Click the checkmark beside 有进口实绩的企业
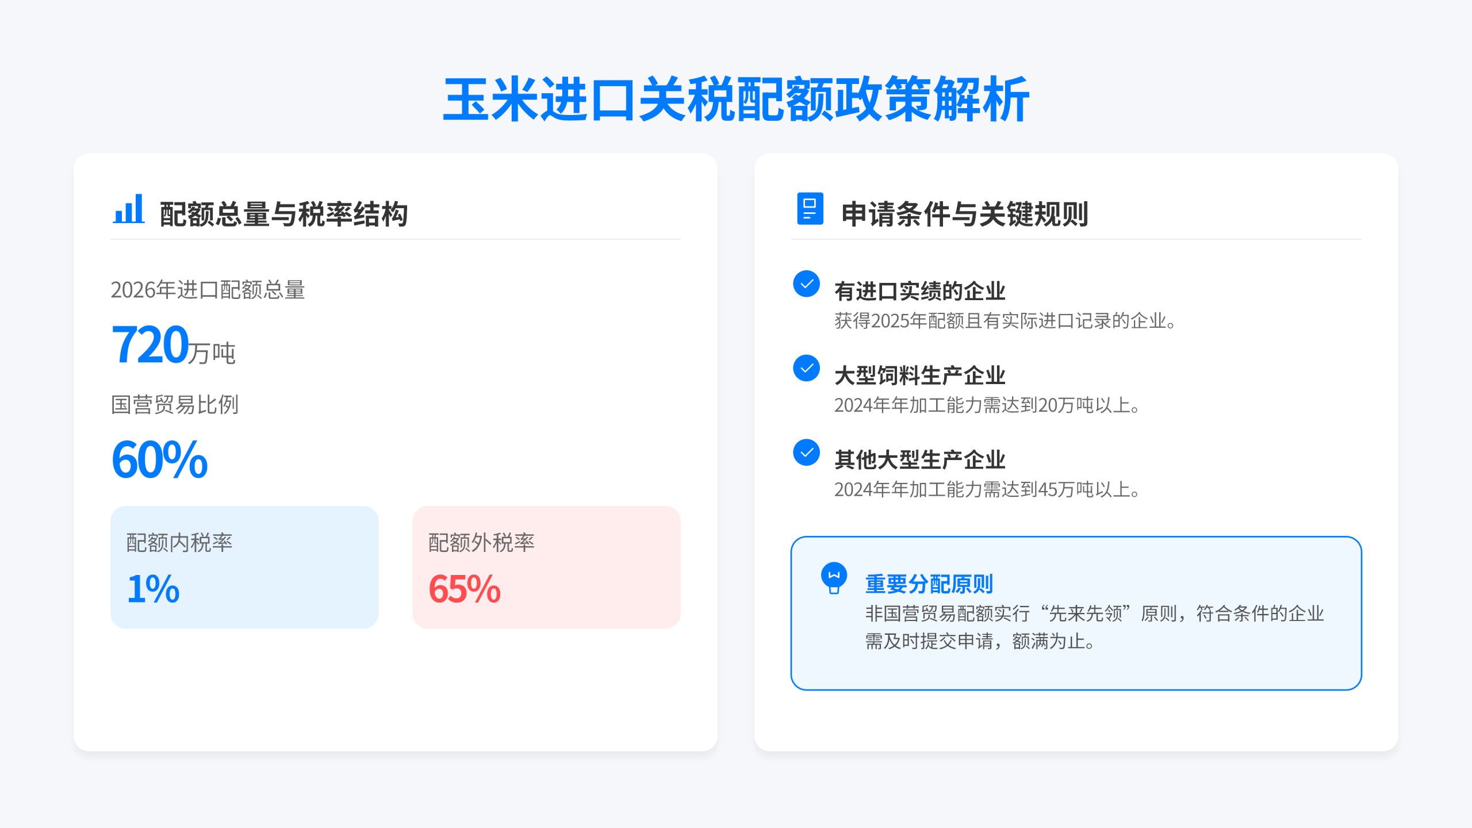The image size is (1472, 828). coord(806,284)
